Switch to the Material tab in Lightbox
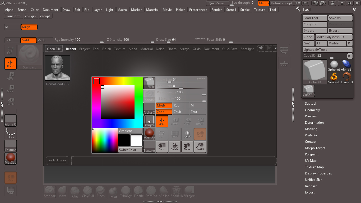The image size is (361, 203). [x=146, y=49]
